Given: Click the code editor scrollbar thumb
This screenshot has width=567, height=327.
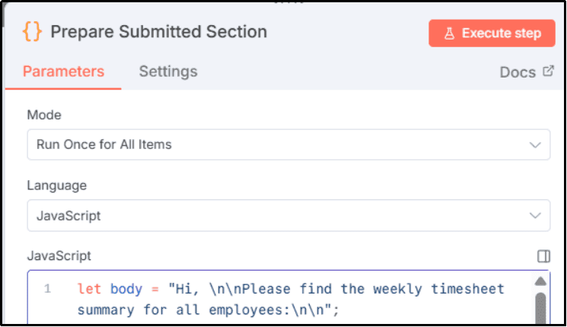Looking at the screenshot, I should click(x=541, y=308).
